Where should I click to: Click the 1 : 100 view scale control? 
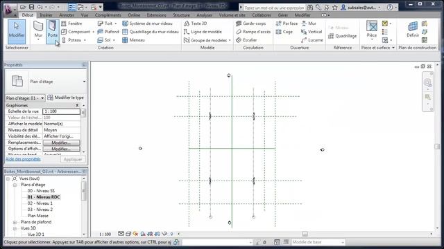pos(105,234)
